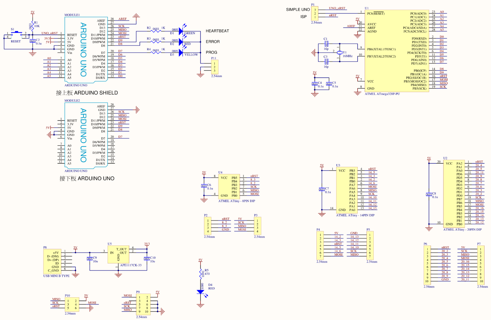The image size is (491, 320).
Task: Click the ISP label beside P1
Action: (x=304, y=17)
